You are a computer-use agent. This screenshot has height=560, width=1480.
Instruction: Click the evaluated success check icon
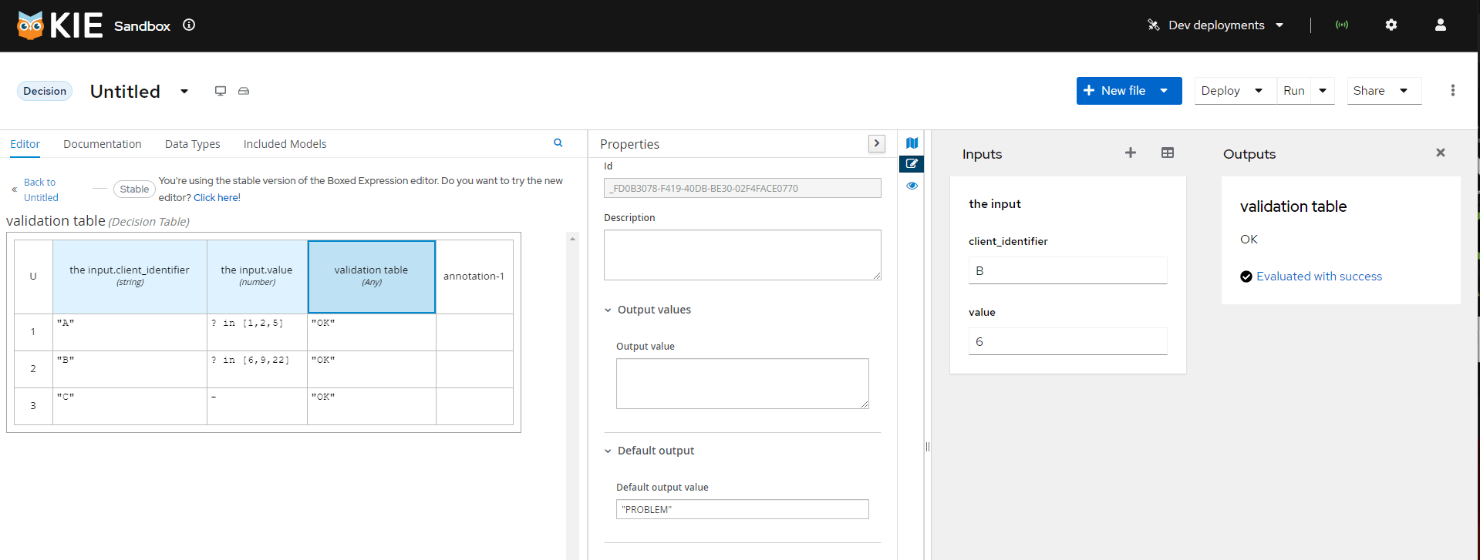coord(1246,277)
